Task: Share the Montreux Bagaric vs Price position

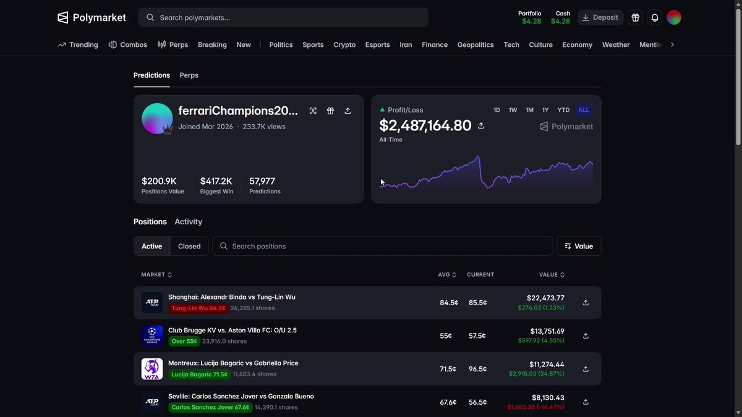Action: coord(586,369)
